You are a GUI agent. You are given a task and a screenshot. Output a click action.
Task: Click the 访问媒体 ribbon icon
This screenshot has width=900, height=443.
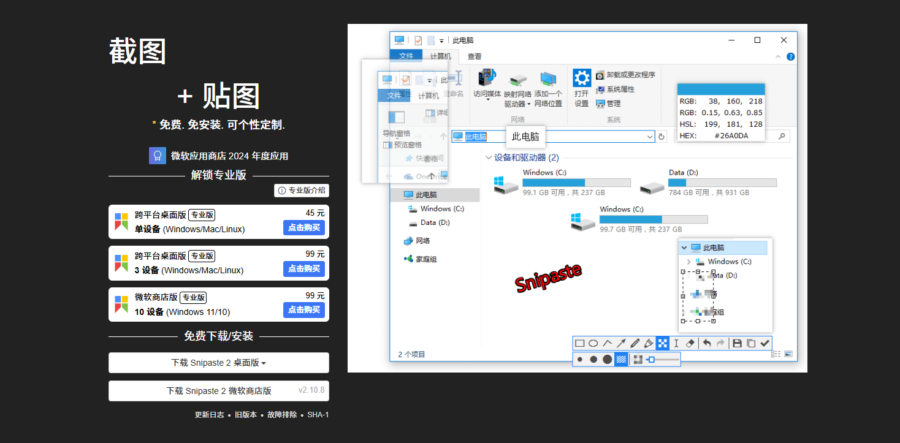[488, 78]
